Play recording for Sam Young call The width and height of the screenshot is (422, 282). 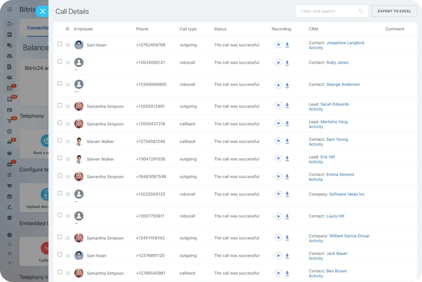(278, 141)
